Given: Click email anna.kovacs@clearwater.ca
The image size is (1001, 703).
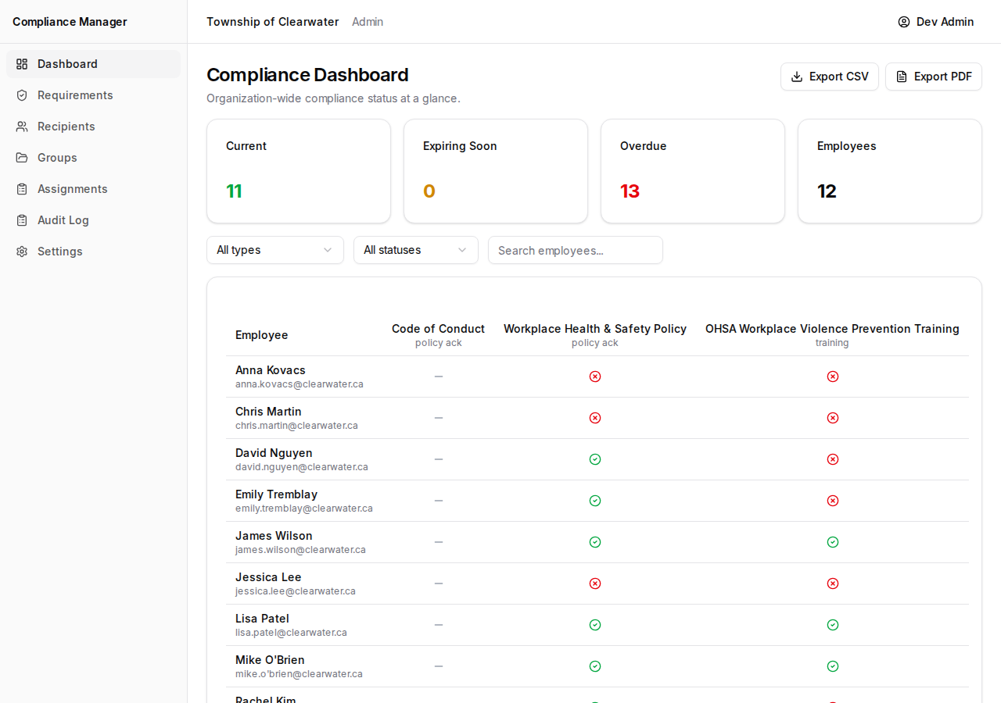Looking at the screenshot, I should 300,384.
